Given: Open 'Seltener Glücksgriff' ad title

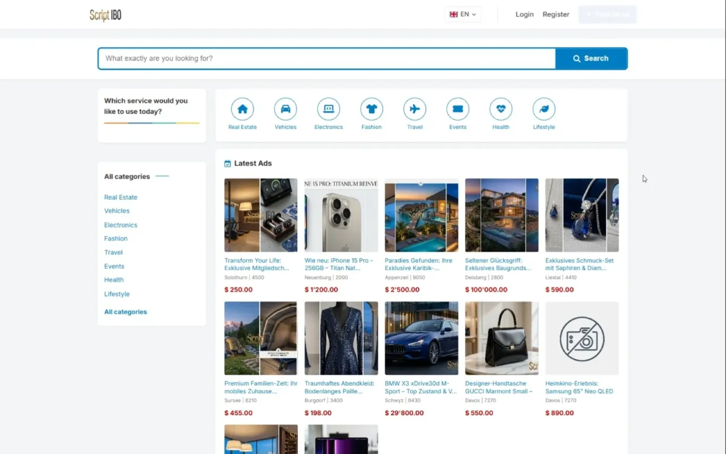Looking at the screenshot, I should point(499,264).
